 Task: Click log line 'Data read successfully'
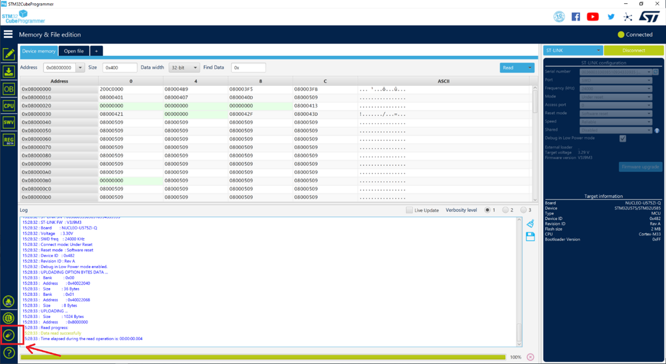click(x=61, y=333)
